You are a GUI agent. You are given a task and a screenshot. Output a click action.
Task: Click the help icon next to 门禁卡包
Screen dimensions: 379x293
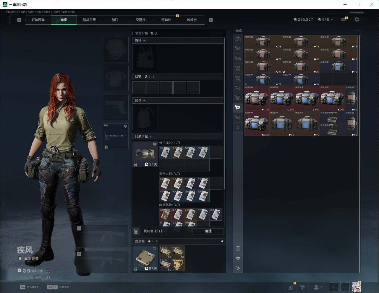[150, 136]
